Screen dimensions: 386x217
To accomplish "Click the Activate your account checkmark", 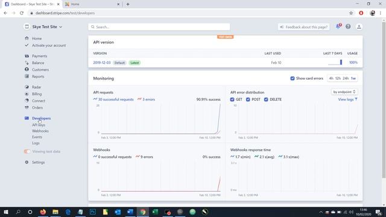I will click(27, 45).
